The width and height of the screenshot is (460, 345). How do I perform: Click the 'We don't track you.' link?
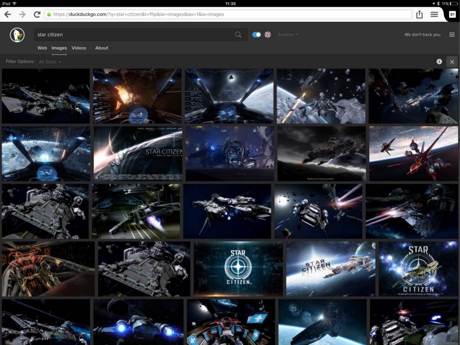(423, 35)
